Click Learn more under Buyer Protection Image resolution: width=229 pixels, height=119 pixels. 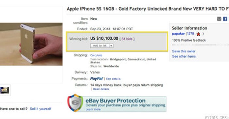(x=93, y=109)
